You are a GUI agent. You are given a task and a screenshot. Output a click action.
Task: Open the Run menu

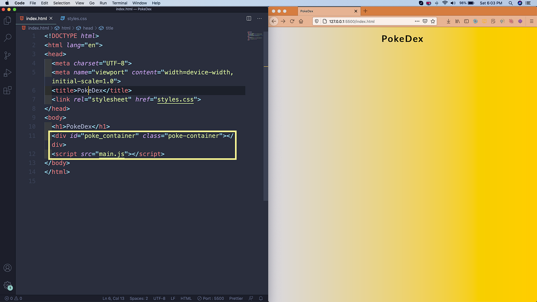coord(103,3)
